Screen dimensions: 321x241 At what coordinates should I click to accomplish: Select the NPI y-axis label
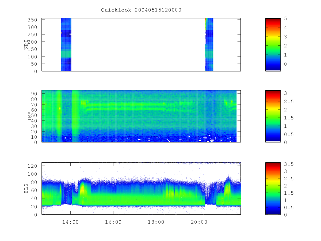pyautogui.click(x=26, y=45)
